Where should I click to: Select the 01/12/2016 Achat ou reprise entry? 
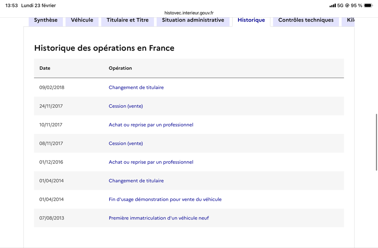[151, 162]
